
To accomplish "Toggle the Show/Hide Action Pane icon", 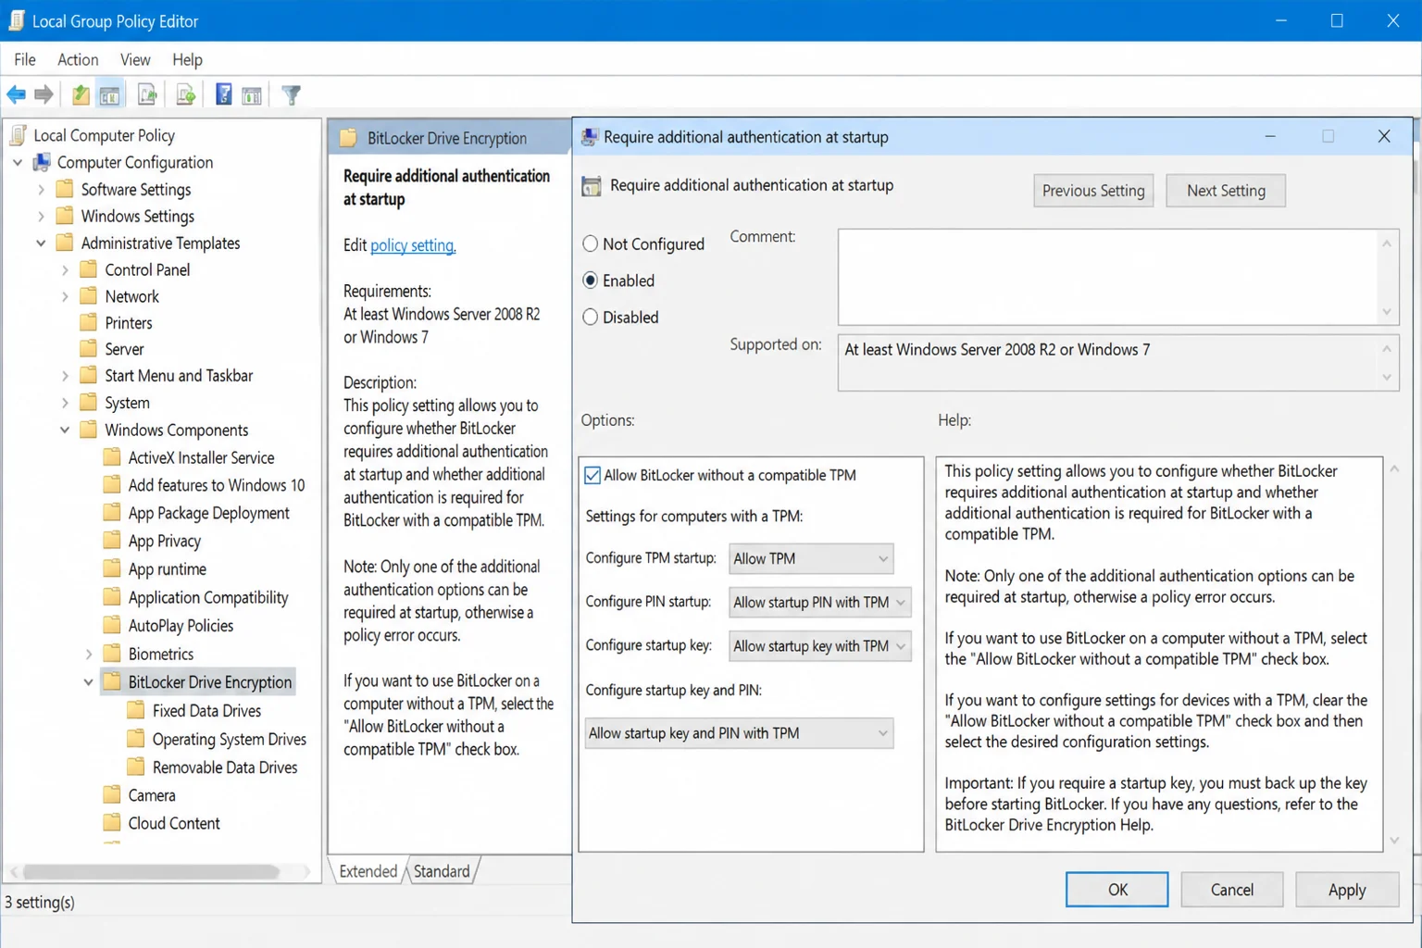I will click(x=252, y=94).
